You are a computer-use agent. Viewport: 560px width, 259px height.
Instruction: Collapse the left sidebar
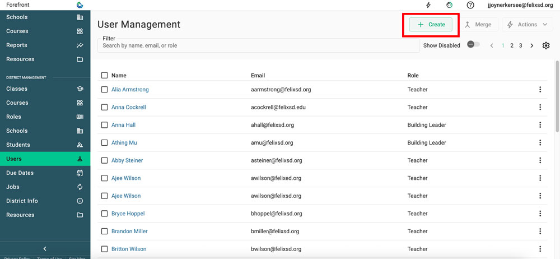click(x=45, y=248)
